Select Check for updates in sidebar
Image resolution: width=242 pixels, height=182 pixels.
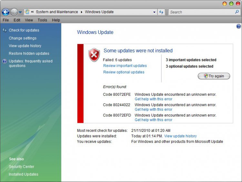(24, 30)
